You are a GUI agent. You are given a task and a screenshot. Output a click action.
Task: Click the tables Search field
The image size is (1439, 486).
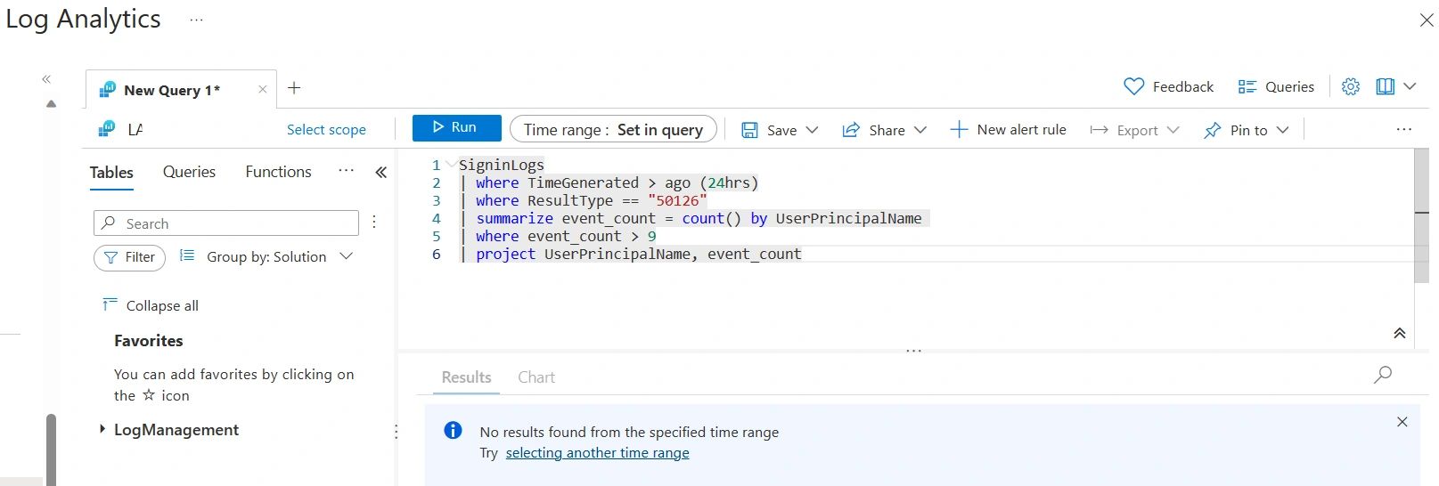click(x=226, y=223)
